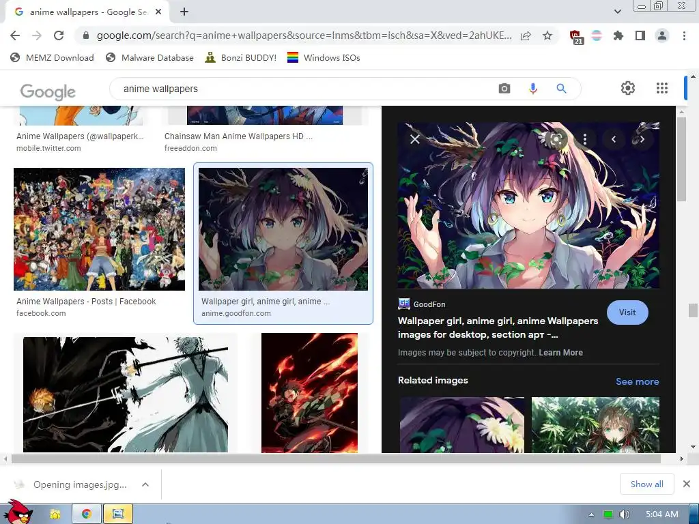699x524 pixels.
Task: Click the page vertical scrollbar thumb
Action: (693, 310)
